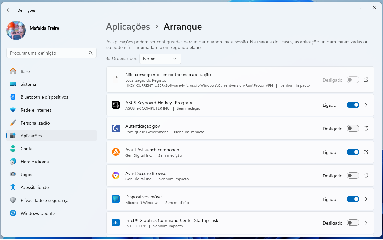Expand ASUS Keyboard Hotkeys Program details
This screenshot has height=240, width=383.
click(x=366, y=105)
